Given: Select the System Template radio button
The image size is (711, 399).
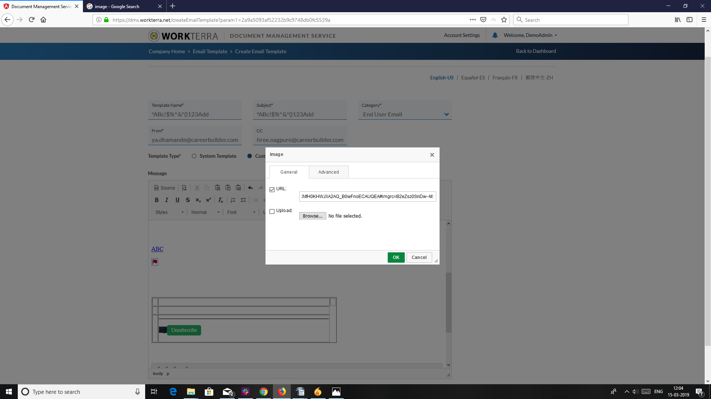Looking at the screenshot, I should (x=194, y=156).
